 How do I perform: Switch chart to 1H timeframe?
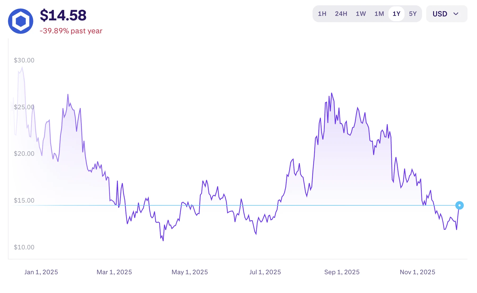322,14
